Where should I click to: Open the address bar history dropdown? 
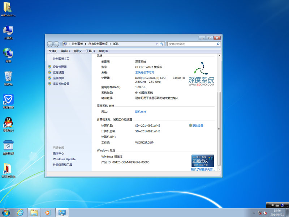click(157, 44)
